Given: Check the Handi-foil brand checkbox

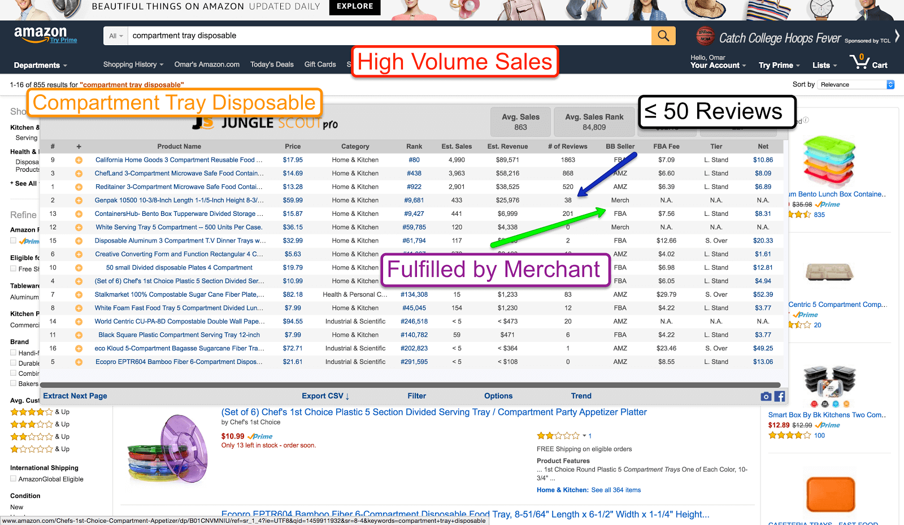Looking at the screenshot, I should click(13, 353).
